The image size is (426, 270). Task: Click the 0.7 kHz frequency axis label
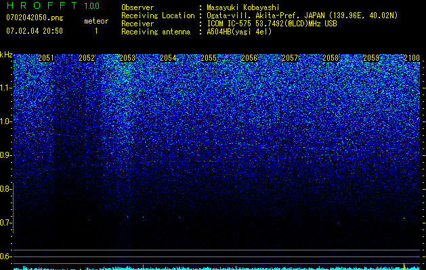point(5,223)
